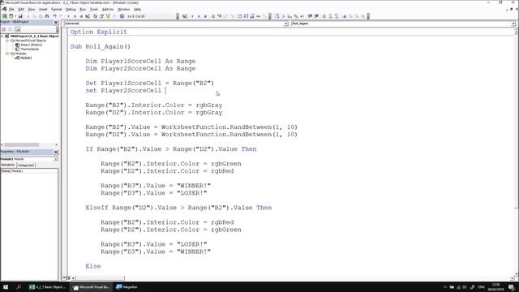Open the Help menu

[137, 9]
